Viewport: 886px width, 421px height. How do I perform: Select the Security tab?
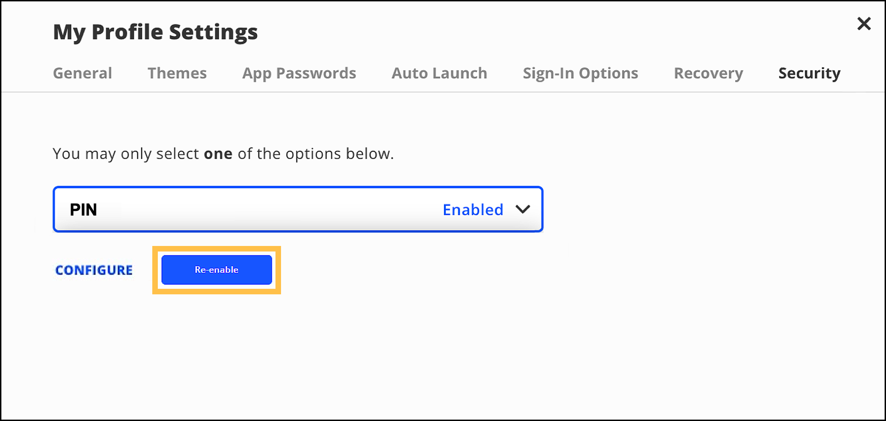809,73
